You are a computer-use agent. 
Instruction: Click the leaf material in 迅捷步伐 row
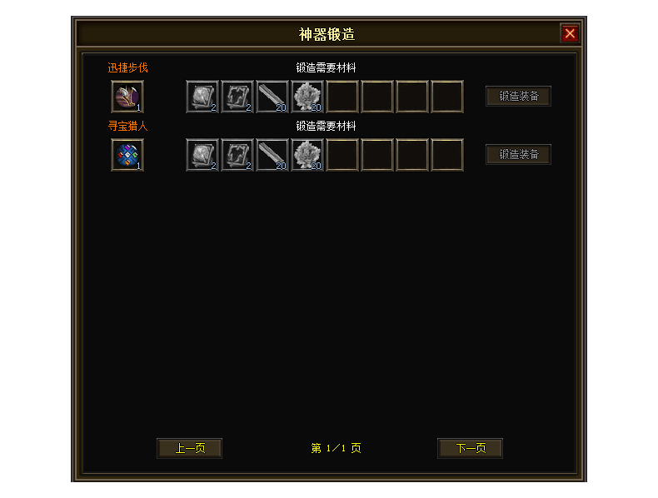coord(307,97)
